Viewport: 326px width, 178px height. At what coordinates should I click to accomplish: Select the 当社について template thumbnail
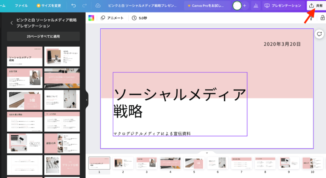tap(62, 100)
